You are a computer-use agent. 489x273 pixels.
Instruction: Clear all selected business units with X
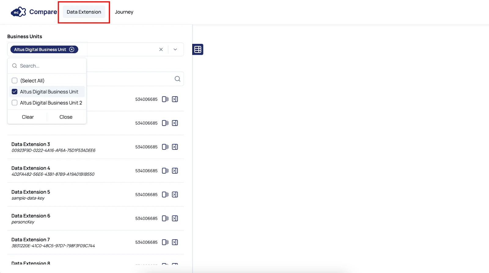[161, 49]
